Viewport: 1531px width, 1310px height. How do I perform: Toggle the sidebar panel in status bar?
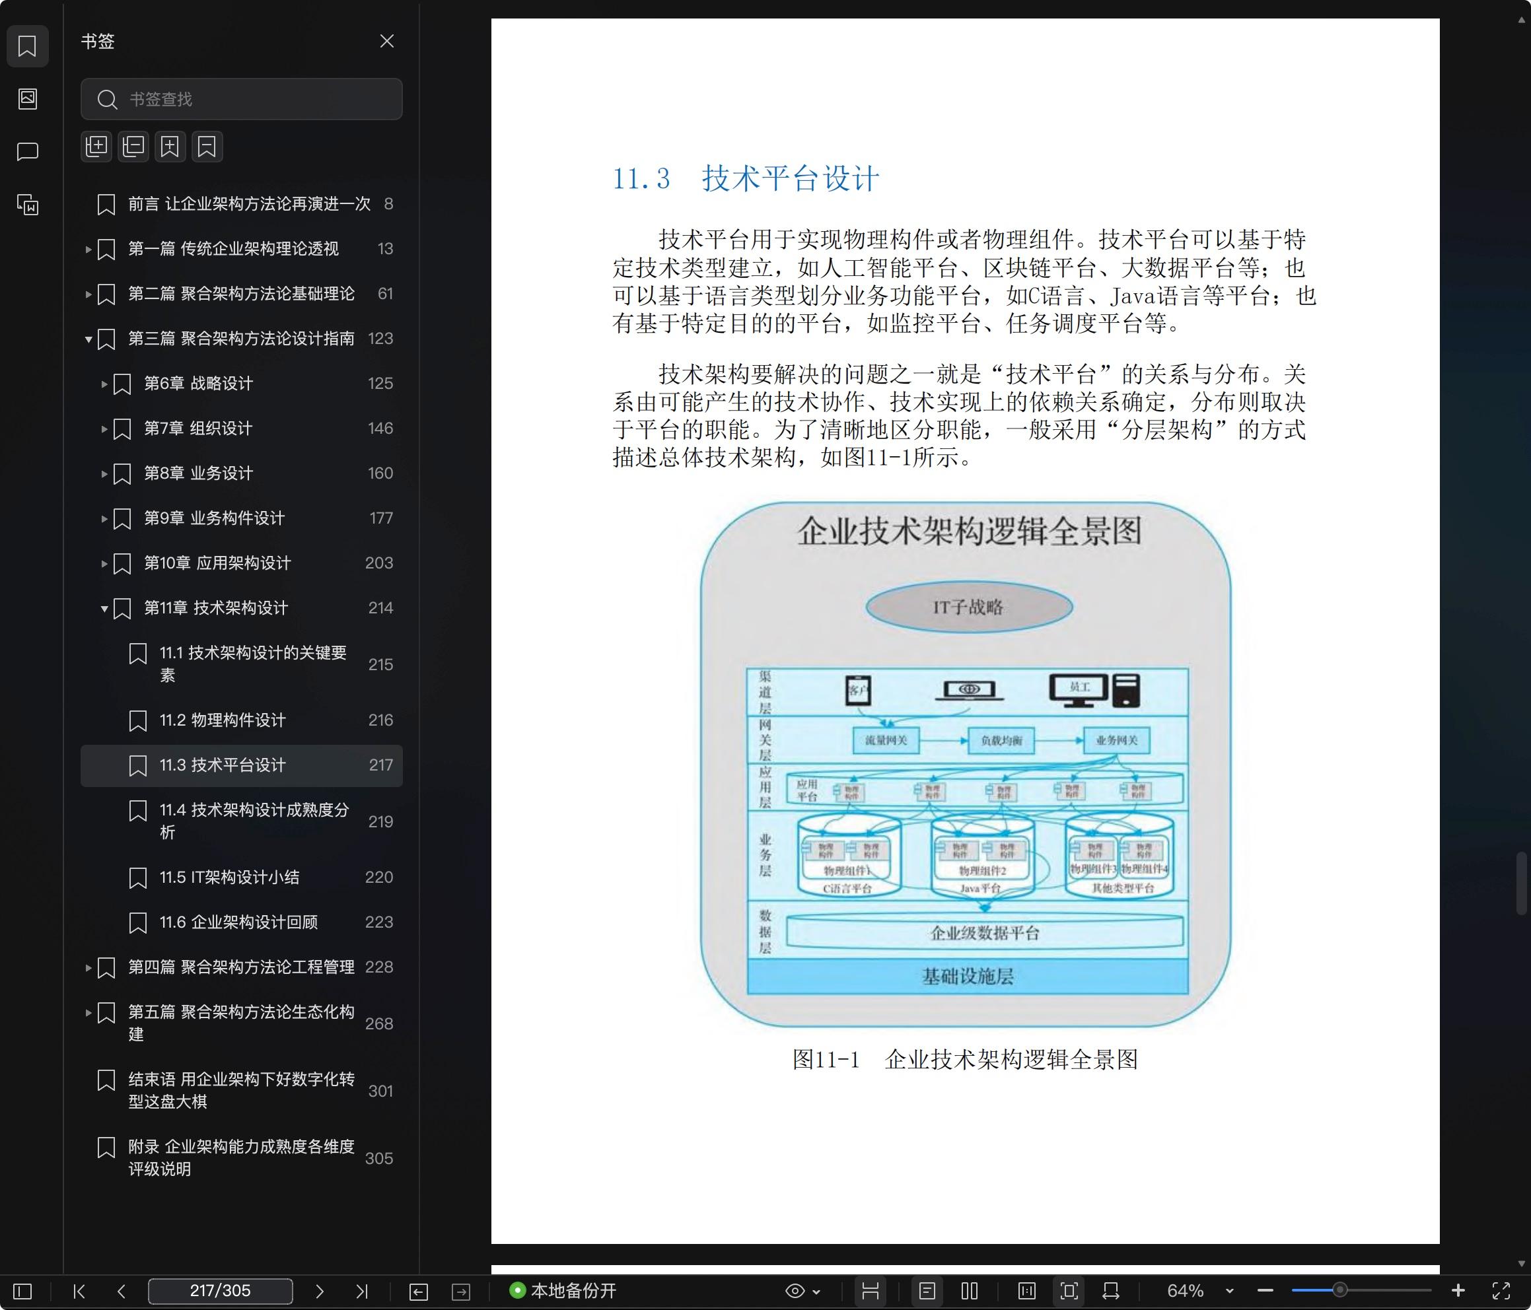click(x=23, y=1292)
